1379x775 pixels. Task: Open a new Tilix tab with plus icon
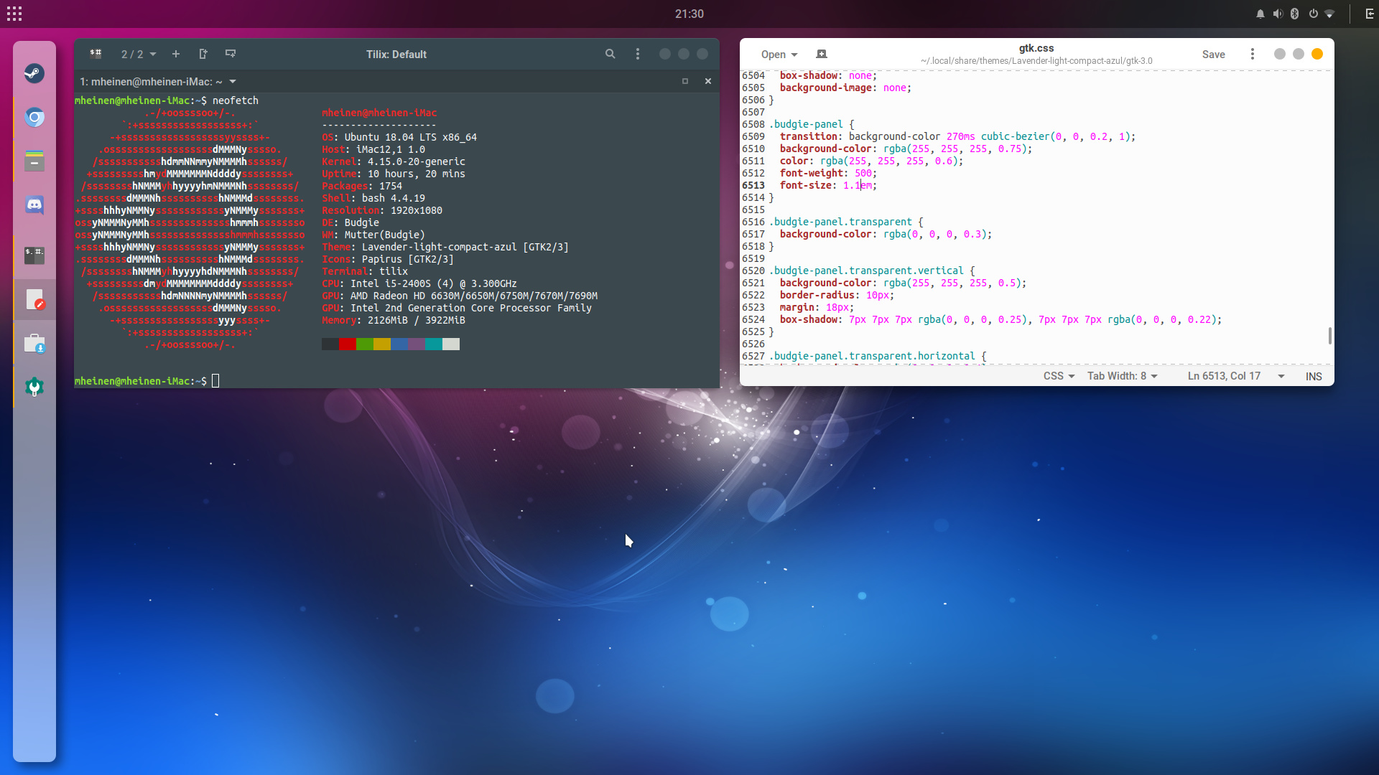coord(176,54)
